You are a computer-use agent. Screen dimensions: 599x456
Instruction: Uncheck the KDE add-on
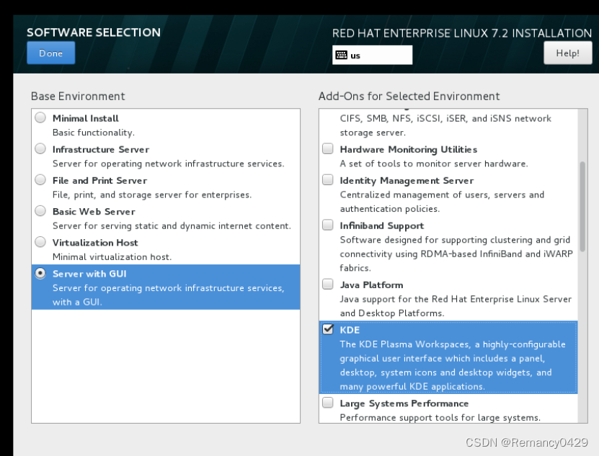(328, 329)
